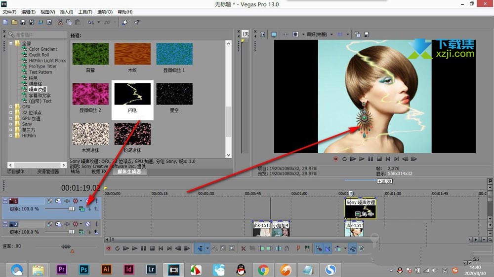Image resolution: width=494 pixels, height=277 pixels.
Task: Click the Split icon in timeline toolbar
Action: pos(278,248)
